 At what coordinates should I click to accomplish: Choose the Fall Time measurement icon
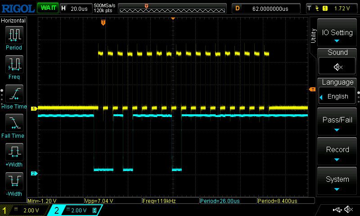(x=14, y=123)
